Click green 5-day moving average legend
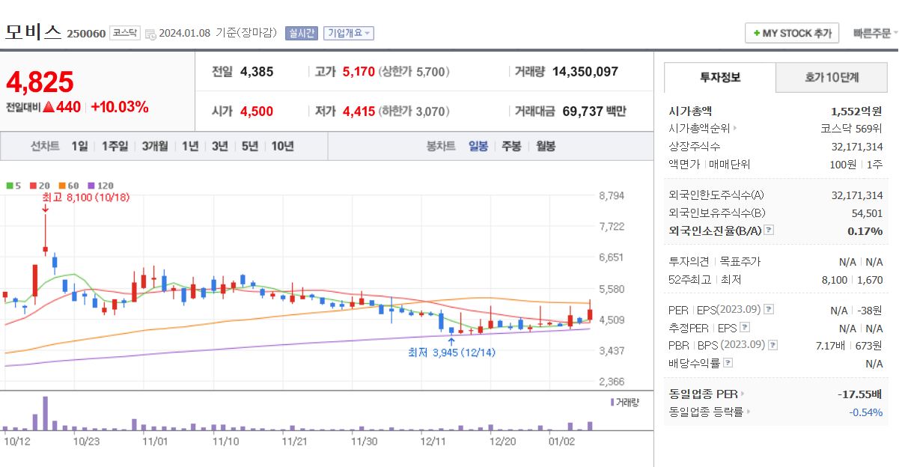This screenshot has width=899, height=467. pyautogui.click(x=12, y=185)
